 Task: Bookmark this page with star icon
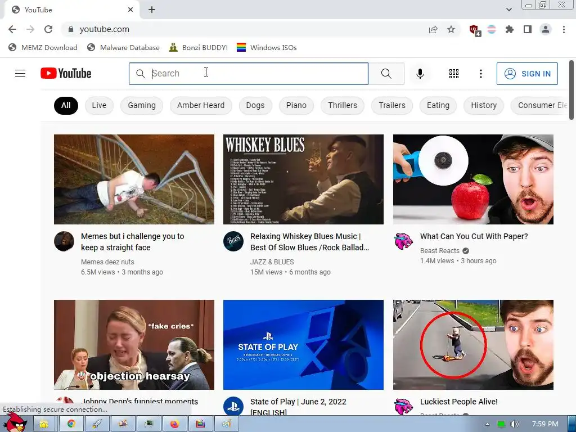[x=451, y=29]
